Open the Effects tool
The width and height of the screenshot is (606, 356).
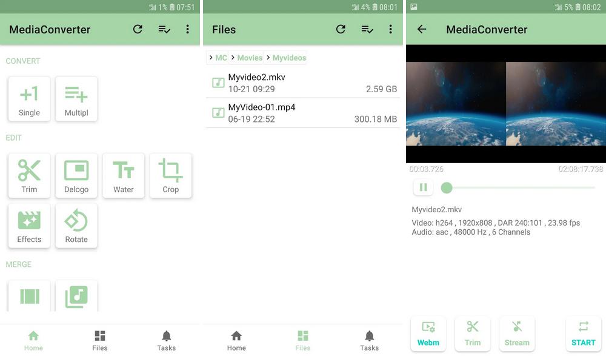pos(29,226)
